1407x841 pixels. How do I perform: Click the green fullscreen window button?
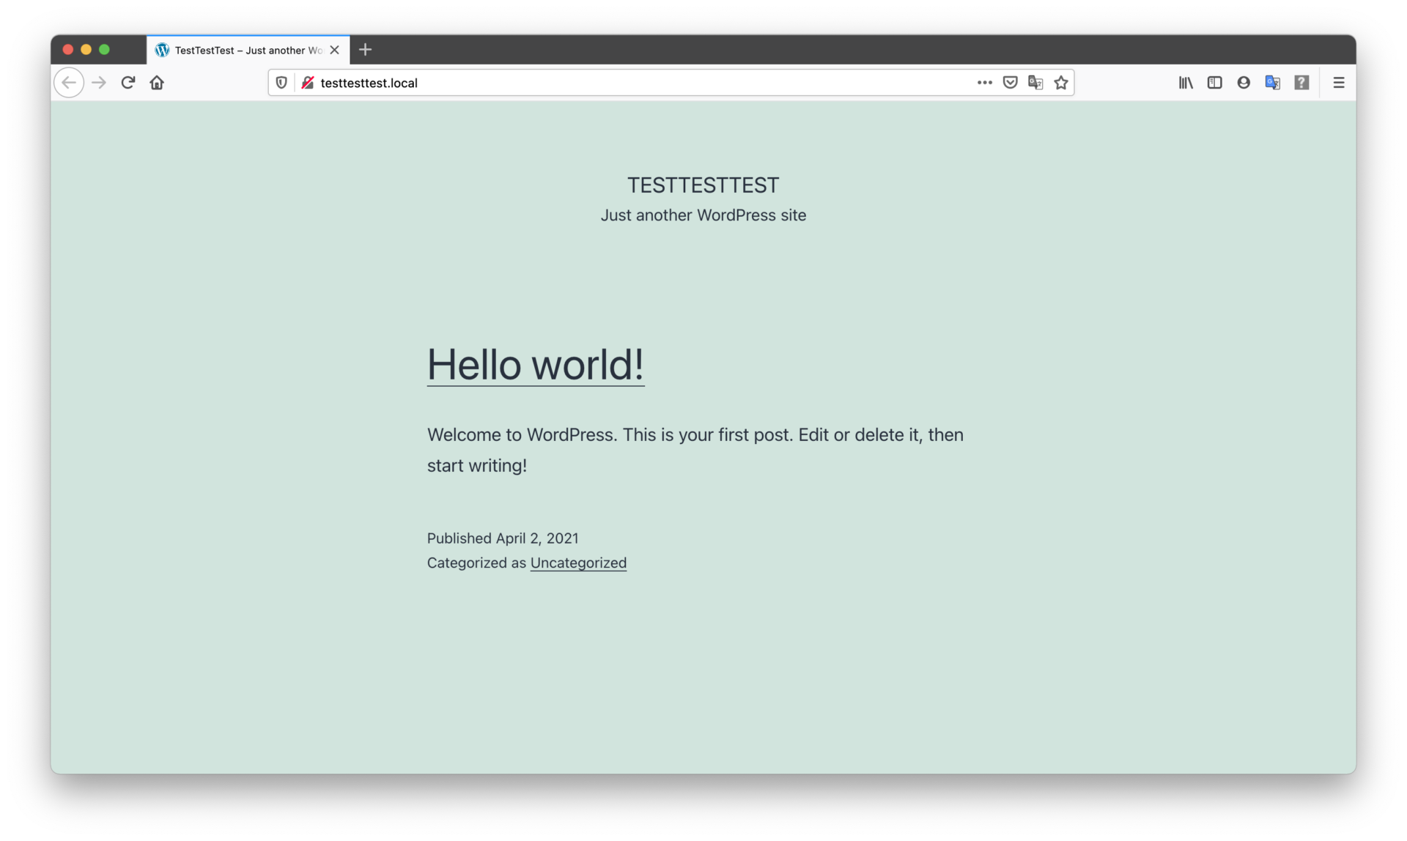[104, 50]
